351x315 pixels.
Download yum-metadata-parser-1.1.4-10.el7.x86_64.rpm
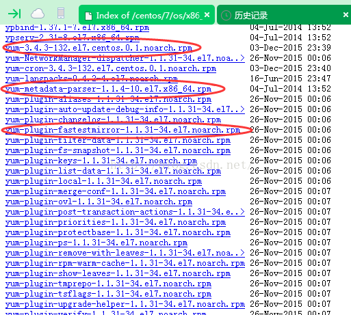point(108,89)
